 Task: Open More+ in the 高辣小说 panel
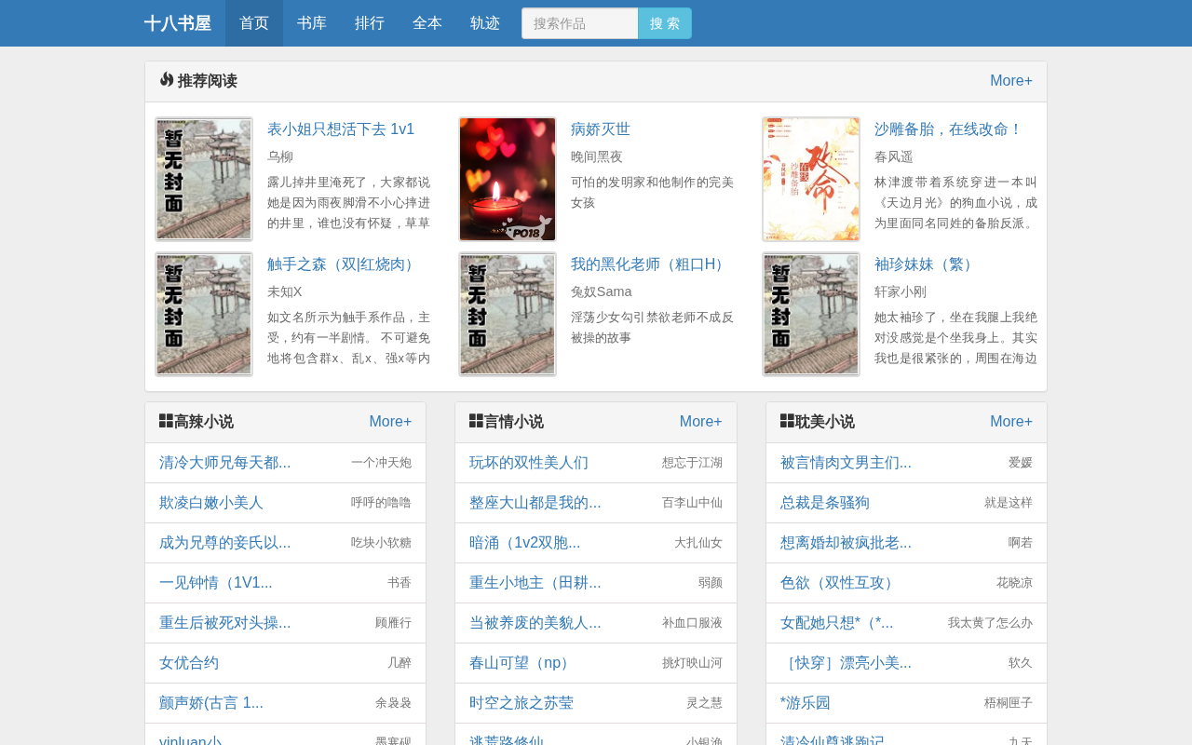(390, 422)
